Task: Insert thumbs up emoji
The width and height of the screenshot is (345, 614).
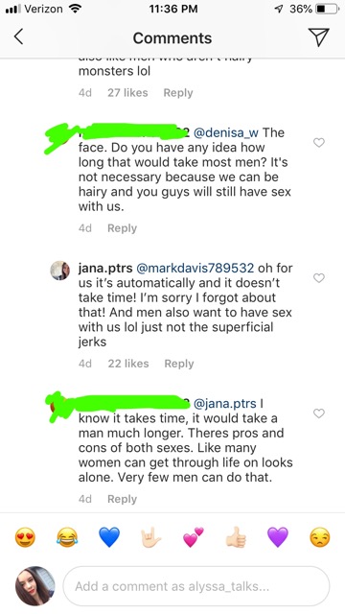Action: [x=236, y=537]
